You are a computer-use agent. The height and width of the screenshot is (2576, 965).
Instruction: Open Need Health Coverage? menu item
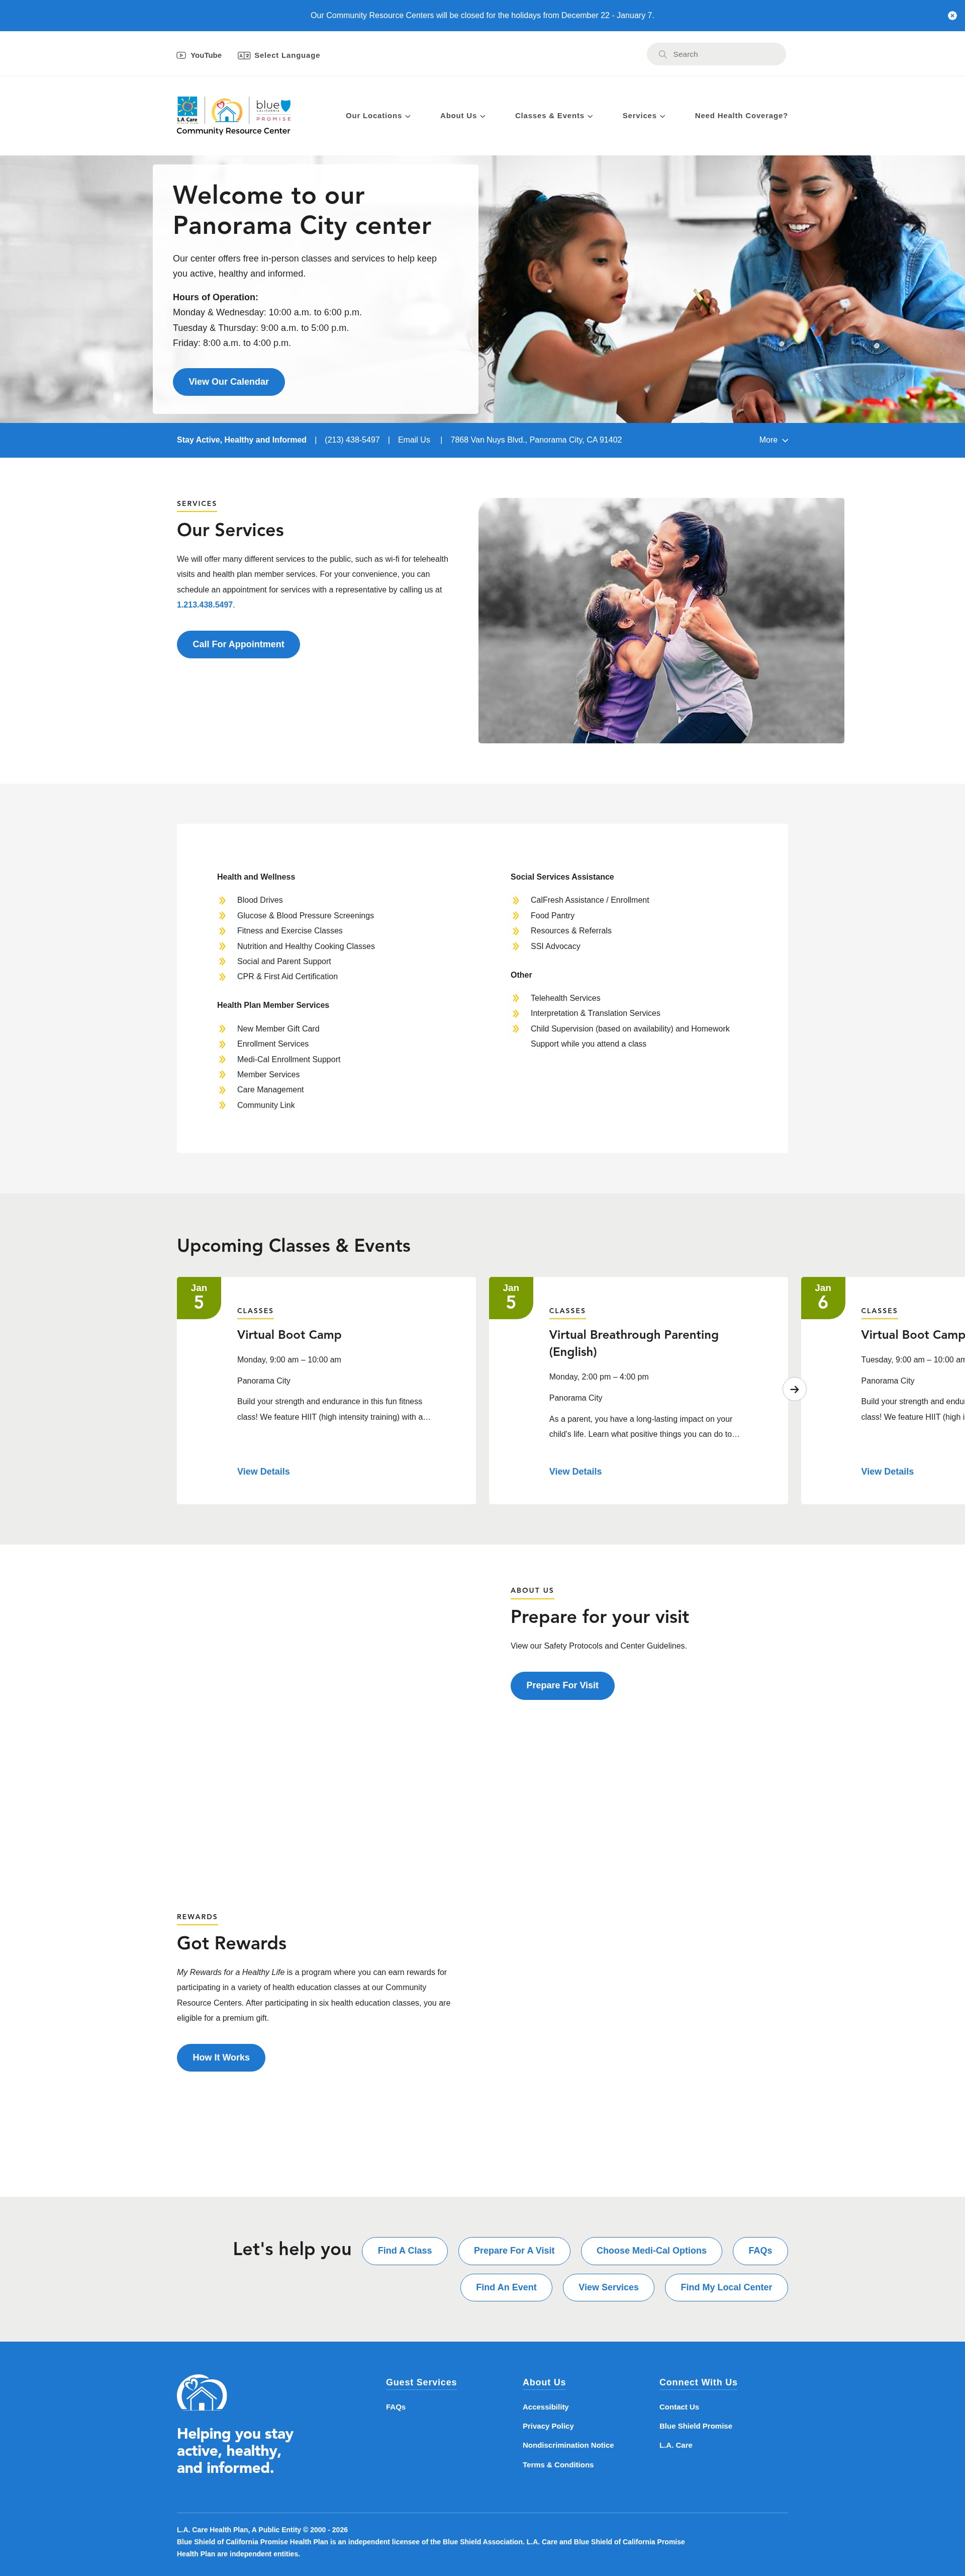(x=741, y=116)
